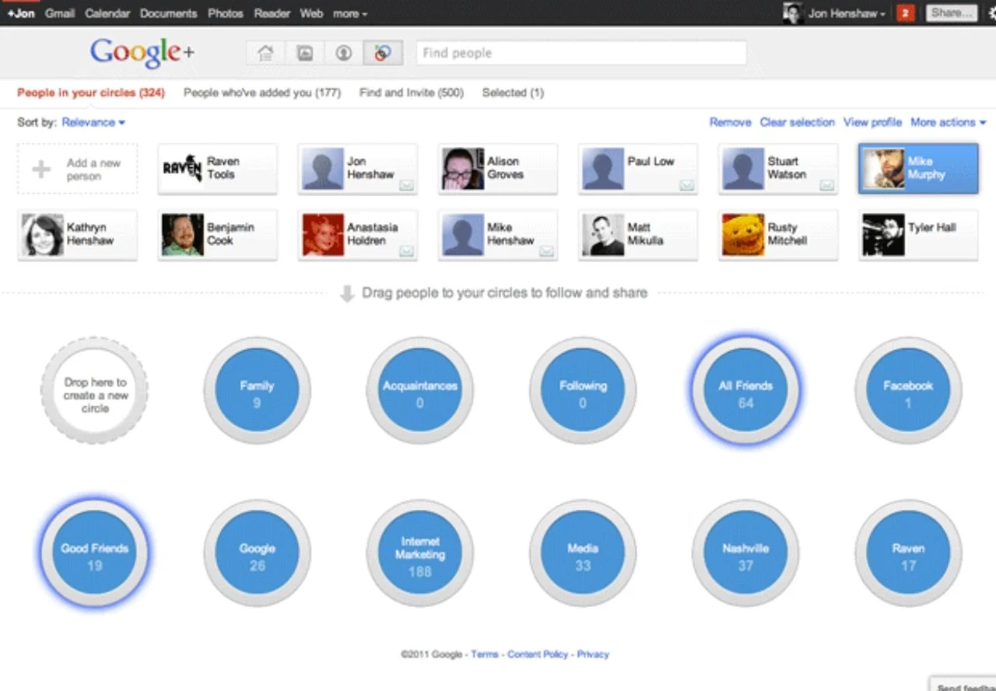Click the highlighted All Friends circle
Image resolution: width=996 pixels, height=691 pixels.
745,391
